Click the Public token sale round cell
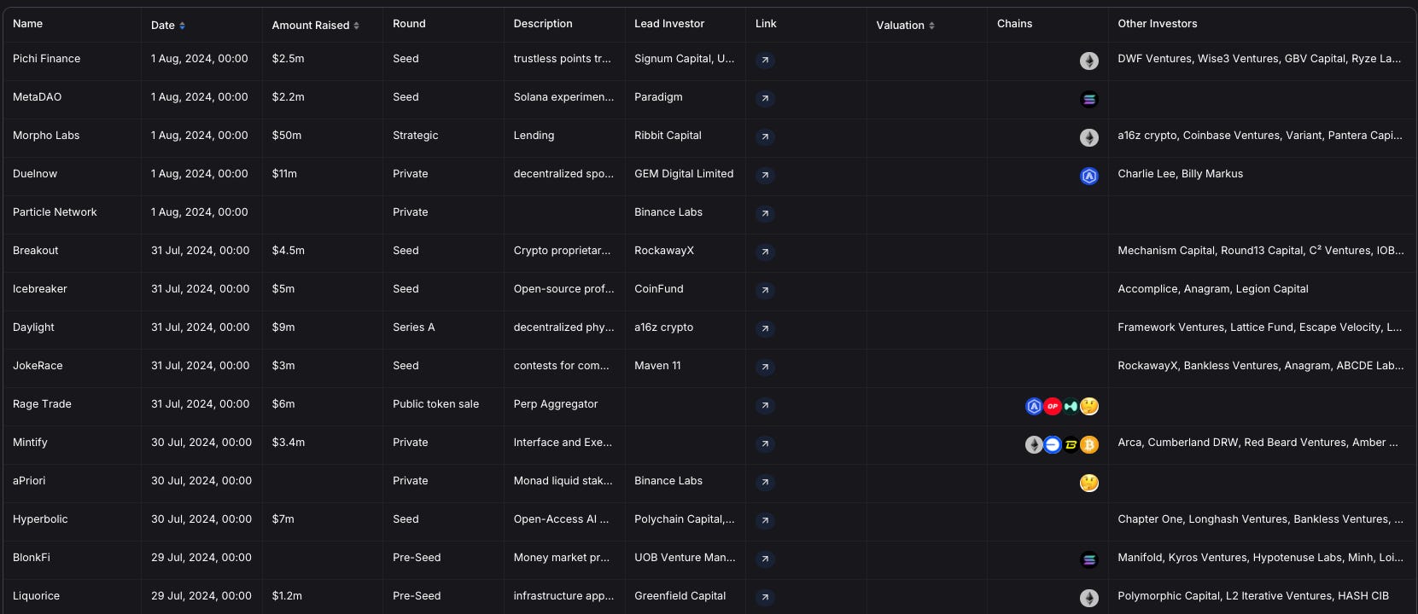Screen dimensions: 1418x614 [436, 404]
